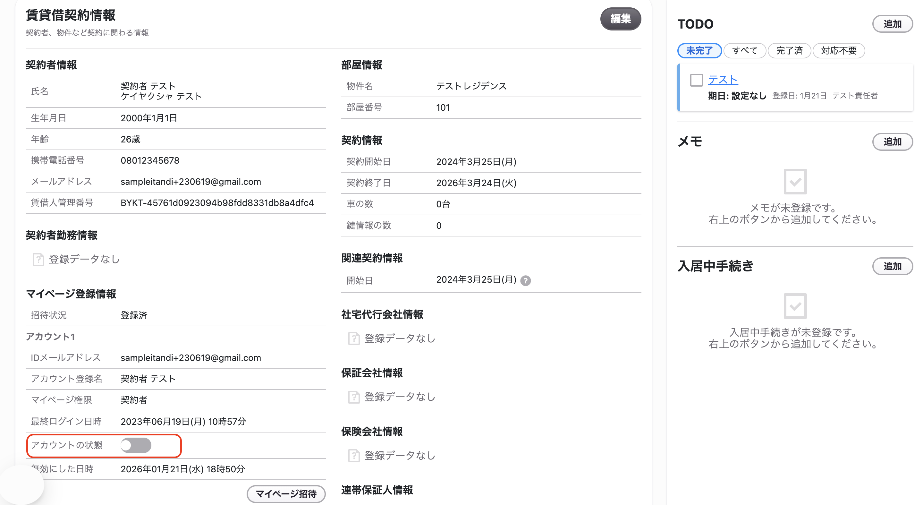The width and height of the screenshot is (923, 505).
Task: Click the 関連契約情報 section heading
Action: click(x=372, y=258)
